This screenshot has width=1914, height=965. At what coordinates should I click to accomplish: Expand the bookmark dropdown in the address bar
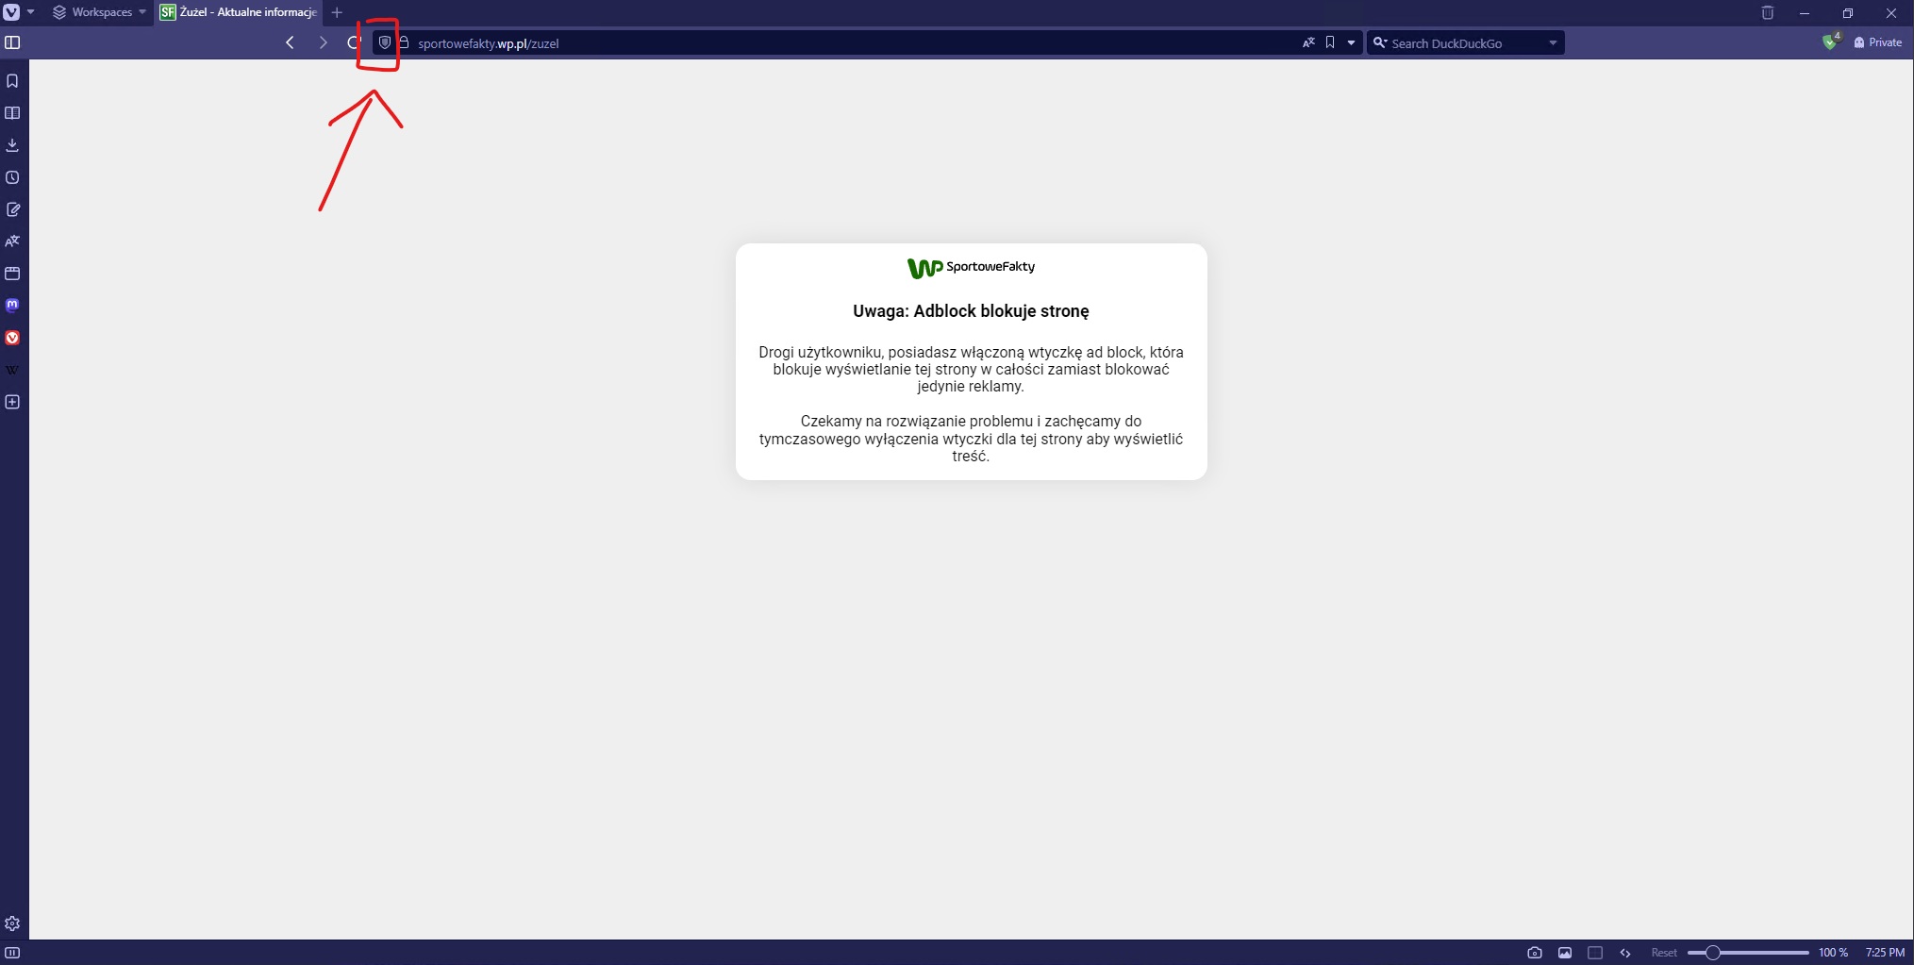click(1351, 42)
